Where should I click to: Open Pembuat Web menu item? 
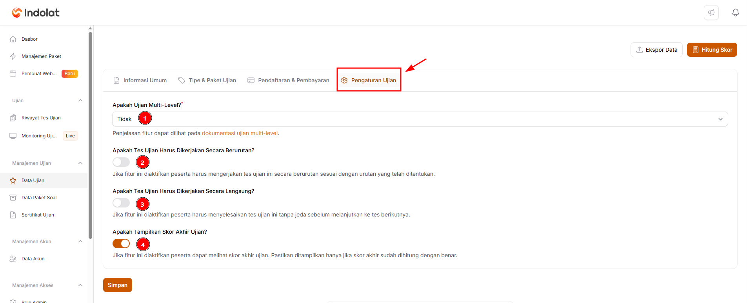(x=44, y=74)
